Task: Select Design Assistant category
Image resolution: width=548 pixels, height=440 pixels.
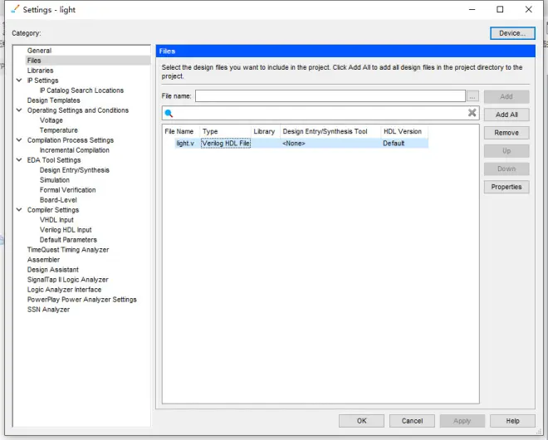Action: [53, 270]
